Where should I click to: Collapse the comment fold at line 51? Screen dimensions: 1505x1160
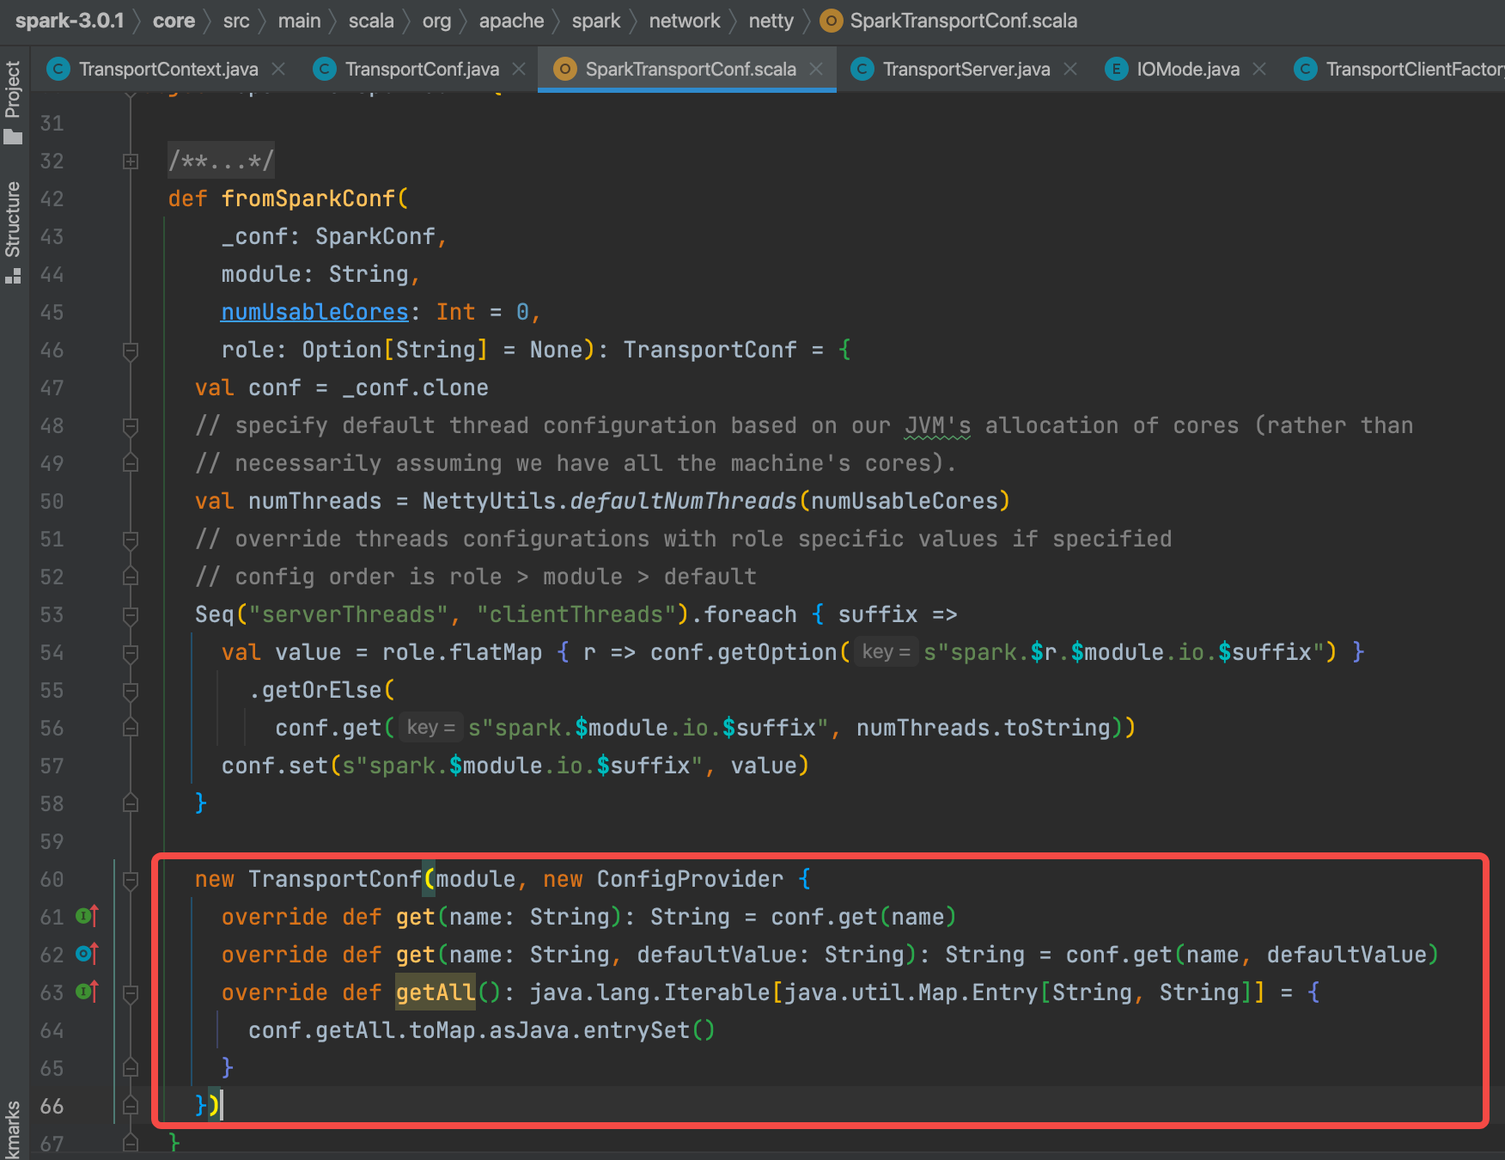point(131,540)
